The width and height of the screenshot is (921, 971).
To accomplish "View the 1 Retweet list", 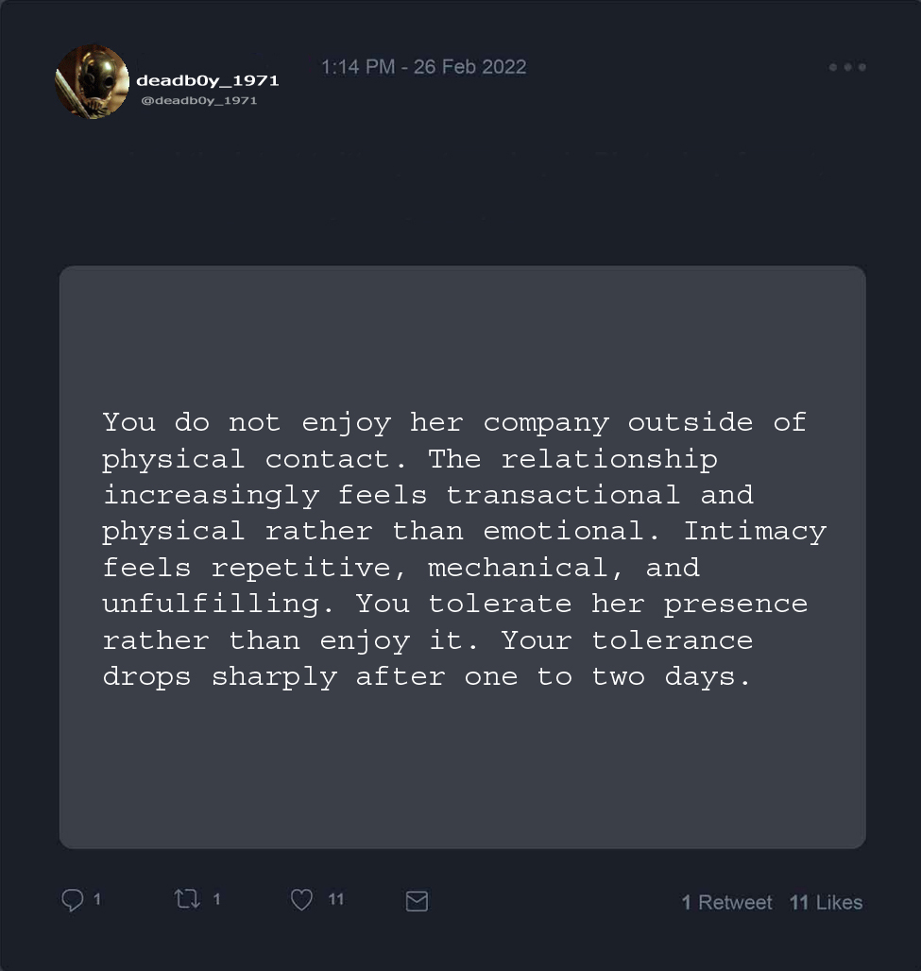I will 726,902.
